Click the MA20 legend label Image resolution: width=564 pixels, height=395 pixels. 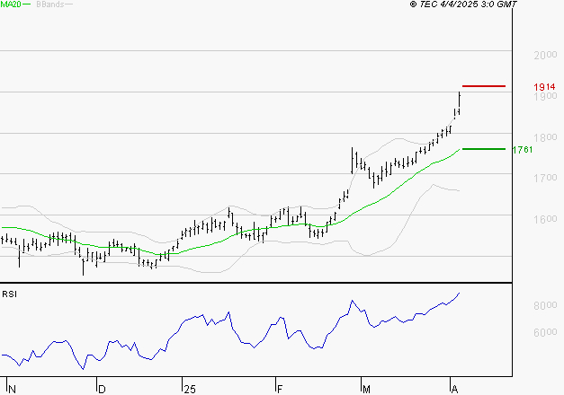[11, 4]
